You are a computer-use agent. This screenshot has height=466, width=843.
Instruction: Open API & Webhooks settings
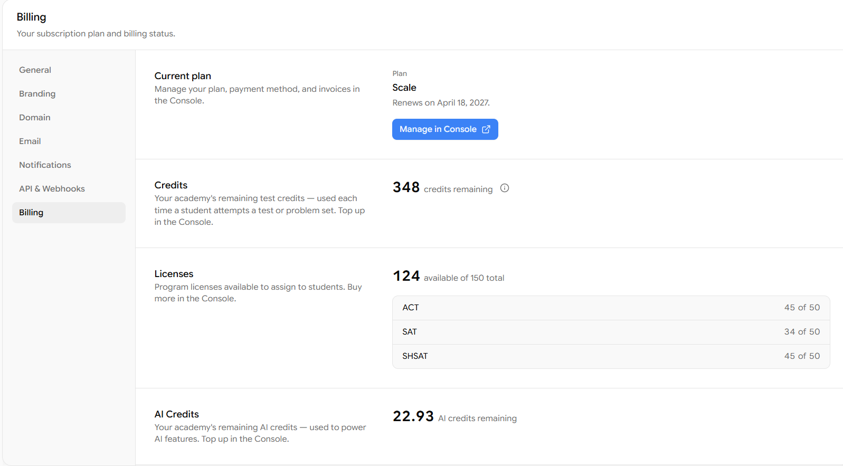pos(69,189)
